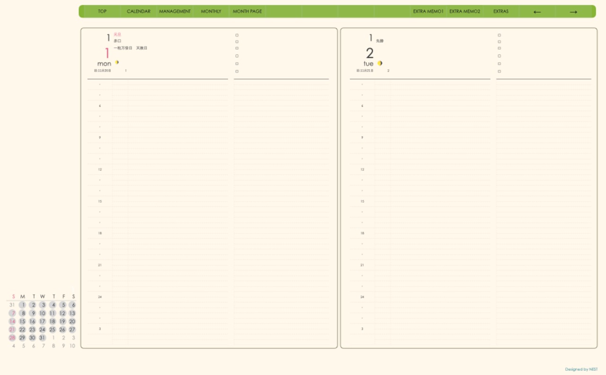Tick the last checkbox on Monday page
Viewport: 606px width, 375px height.
click(237, 71)
